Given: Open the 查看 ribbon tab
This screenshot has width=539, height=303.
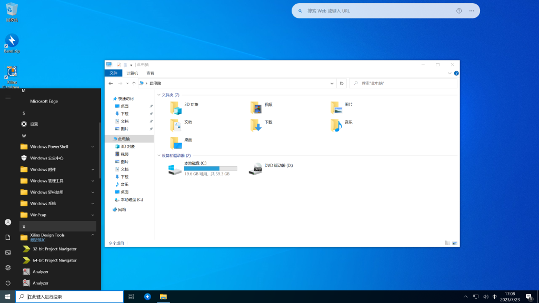Looking at the screenshot, I should 151,73.
